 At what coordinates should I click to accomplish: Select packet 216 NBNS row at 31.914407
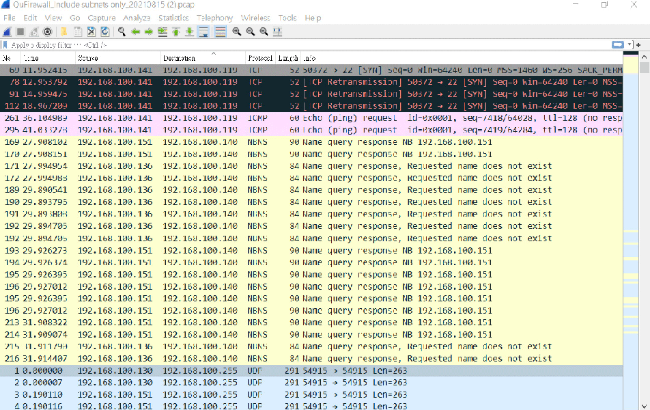[x=312, y=359]
